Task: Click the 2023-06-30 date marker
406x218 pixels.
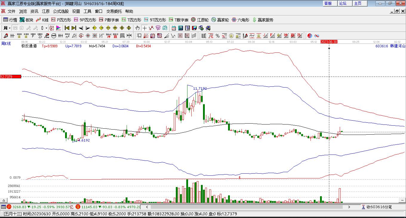Action: click(329, 42)
